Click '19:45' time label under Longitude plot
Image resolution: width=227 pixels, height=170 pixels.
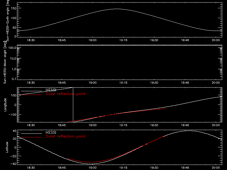pyautogui.click(x=185, y=125)
